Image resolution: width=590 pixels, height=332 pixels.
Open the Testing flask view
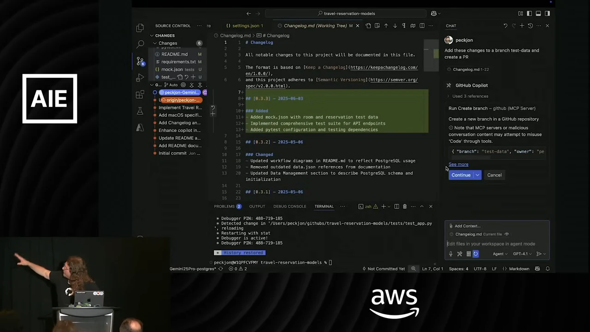pyautogui.click(x=140, y=111)
